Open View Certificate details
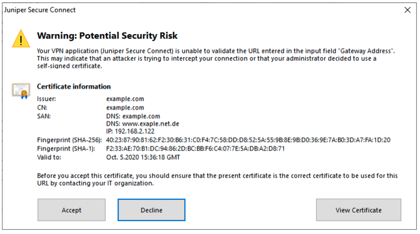 pos(358,210)
